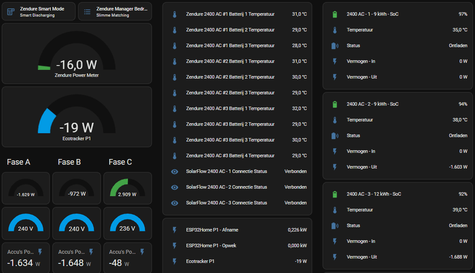Open the Zendure Smart Mode selector icon
This screenshot has width=475, height=273.
11,12
